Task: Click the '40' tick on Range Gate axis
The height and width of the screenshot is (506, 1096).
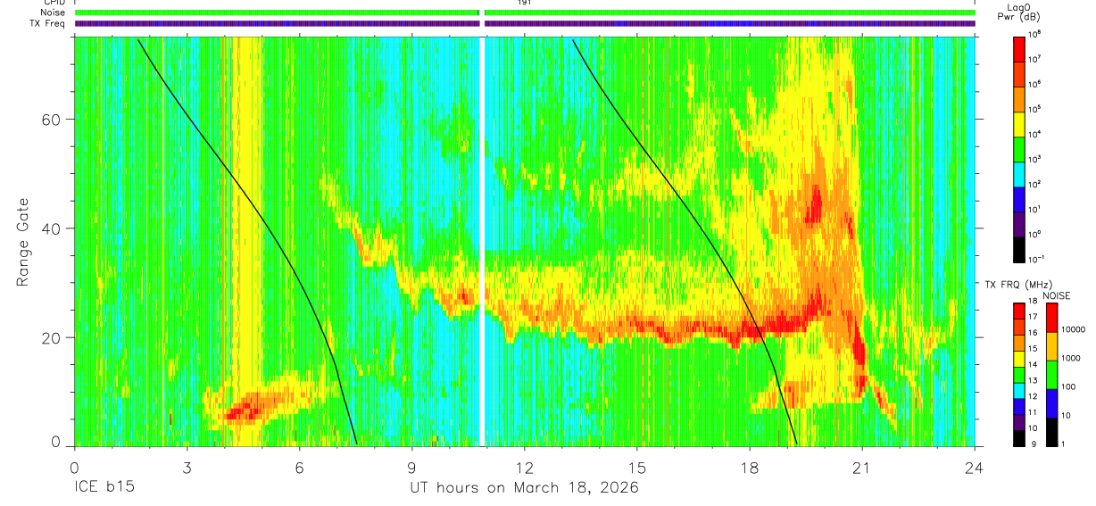Action: (51, 228)
